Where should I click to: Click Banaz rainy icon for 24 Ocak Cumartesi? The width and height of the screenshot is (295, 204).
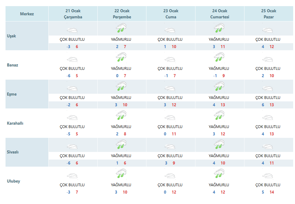(x=219, y=57)
